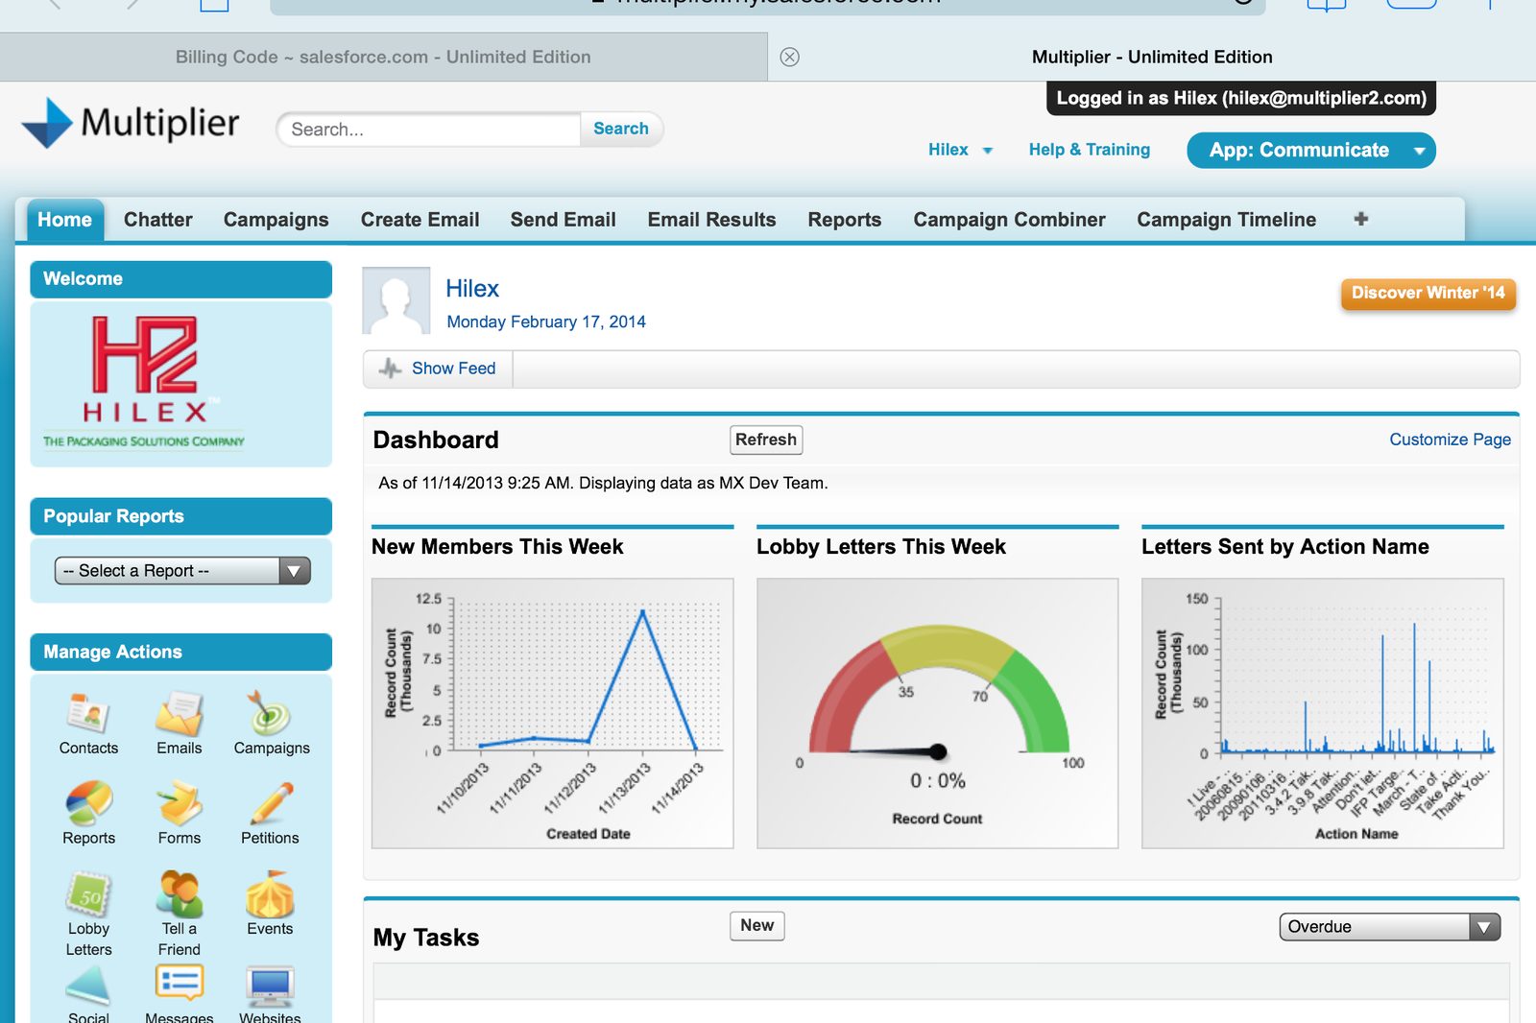Create a New task
The height and width of the screenshot is (1023, 1536).
757,925
